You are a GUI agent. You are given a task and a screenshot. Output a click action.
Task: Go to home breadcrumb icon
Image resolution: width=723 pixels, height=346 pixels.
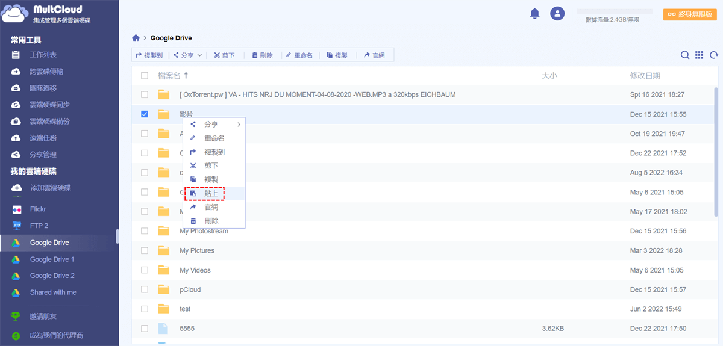pos(136,38)
